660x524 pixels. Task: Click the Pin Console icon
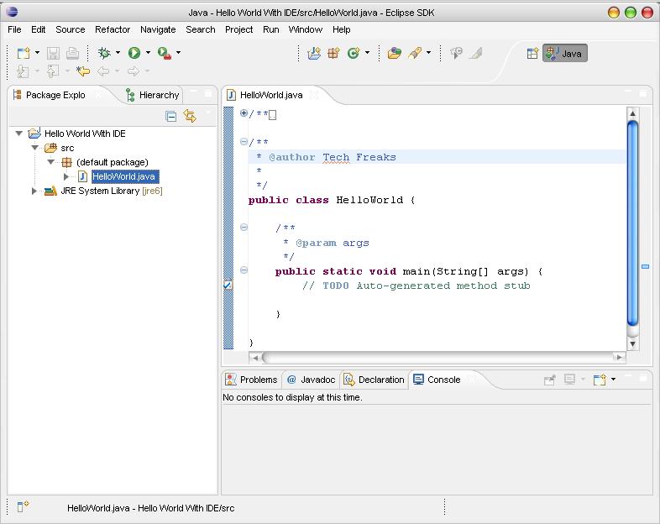click(550, 380)
